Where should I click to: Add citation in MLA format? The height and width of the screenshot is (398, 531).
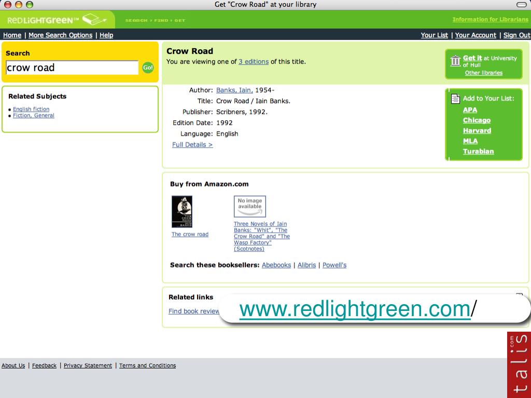[x=470, y=141]
